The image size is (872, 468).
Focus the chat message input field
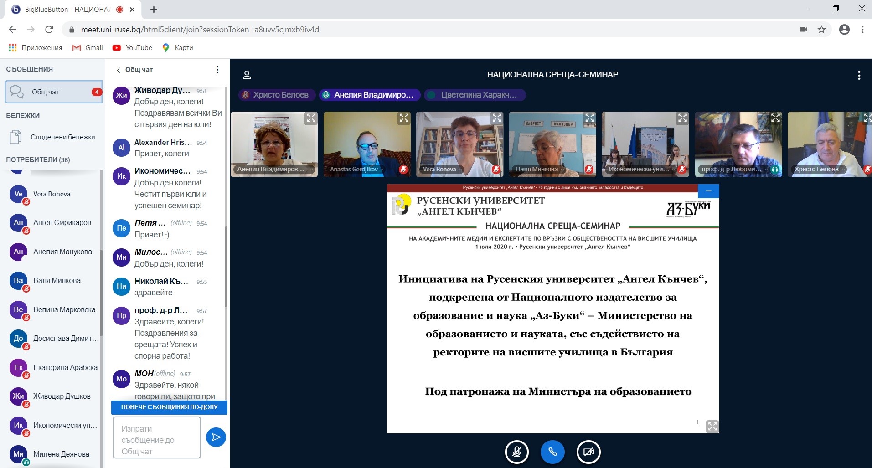pos(157,437)
